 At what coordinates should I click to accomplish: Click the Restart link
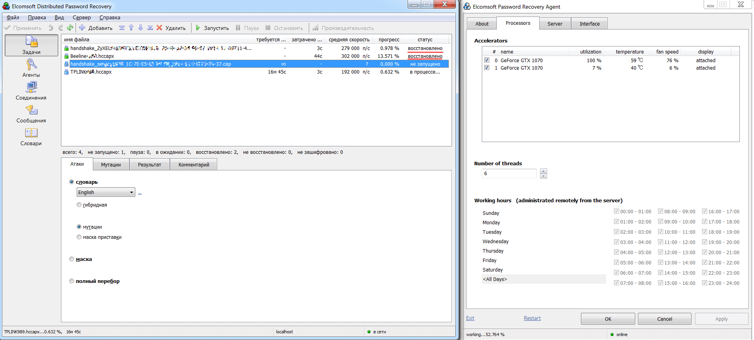pos(532,318)
